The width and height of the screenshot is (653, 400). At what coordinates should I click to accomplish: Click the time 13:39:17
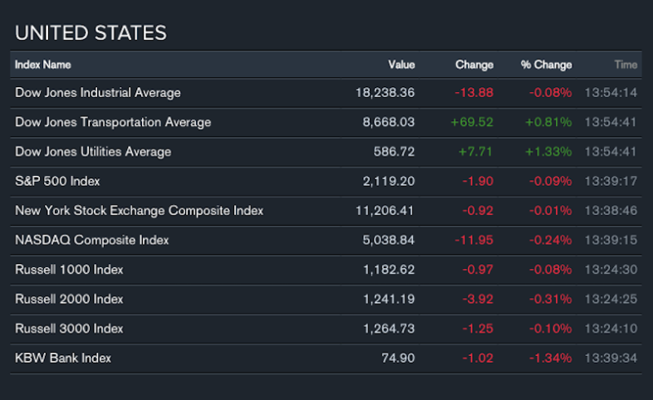611,181
